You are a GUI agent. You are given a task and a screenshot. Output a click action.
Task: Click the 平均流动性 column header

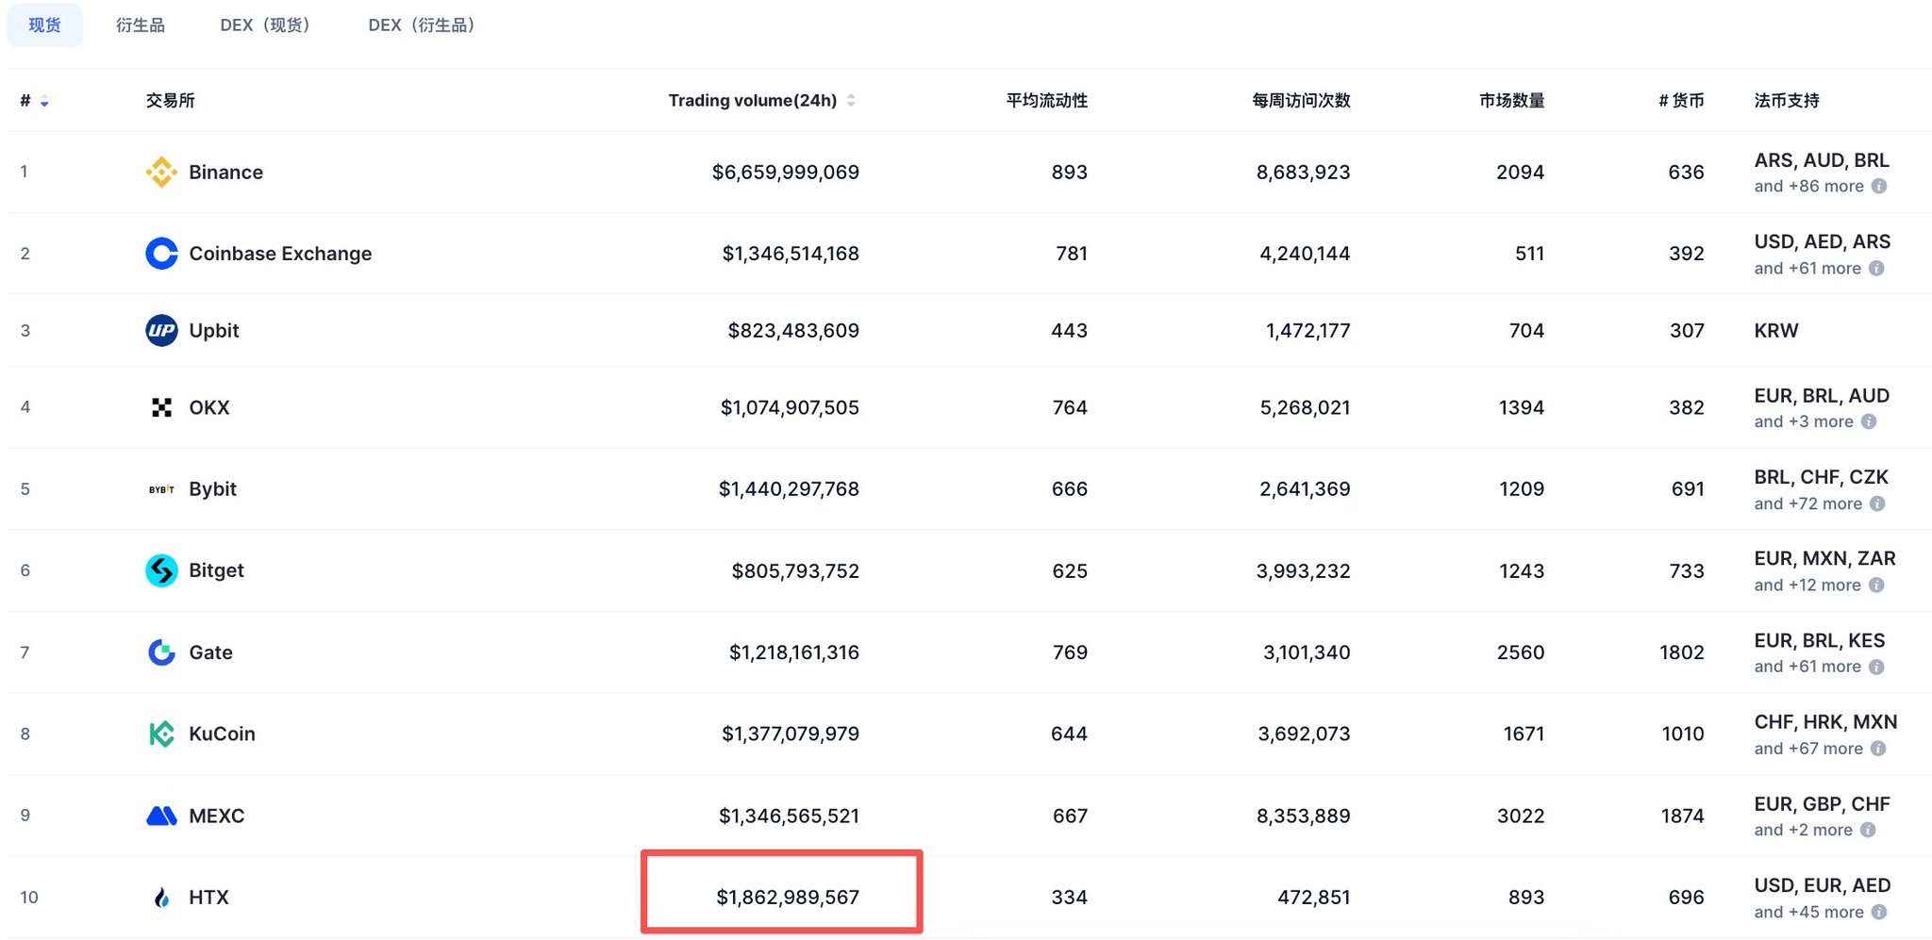pos(1046,101)
